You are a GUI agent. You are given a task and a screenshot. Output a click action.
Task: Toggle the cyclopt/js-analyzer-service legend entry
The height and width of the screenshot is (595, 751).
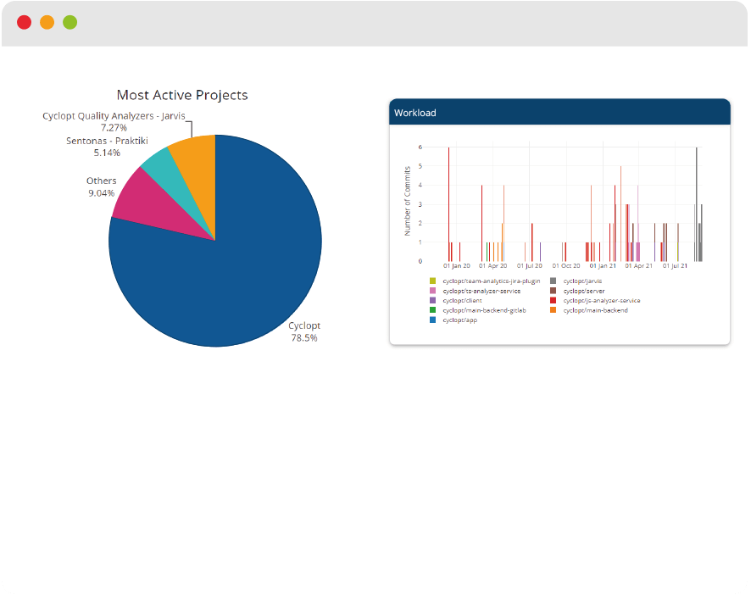click(x=595, y=300)
